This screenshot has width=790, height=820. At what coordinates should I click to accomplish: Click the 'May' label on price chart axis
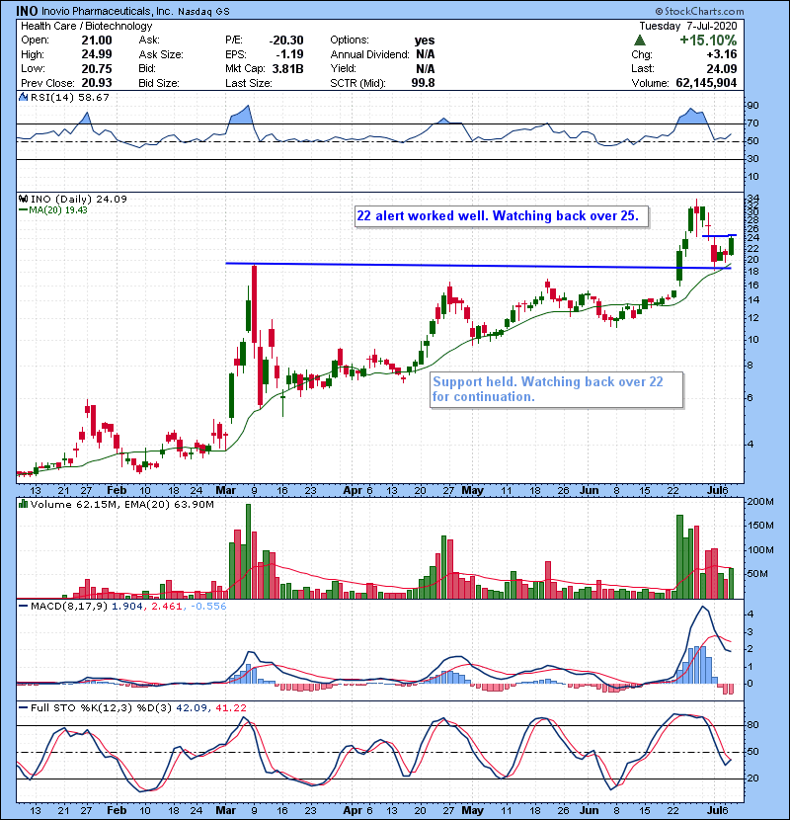pos(473,491)
